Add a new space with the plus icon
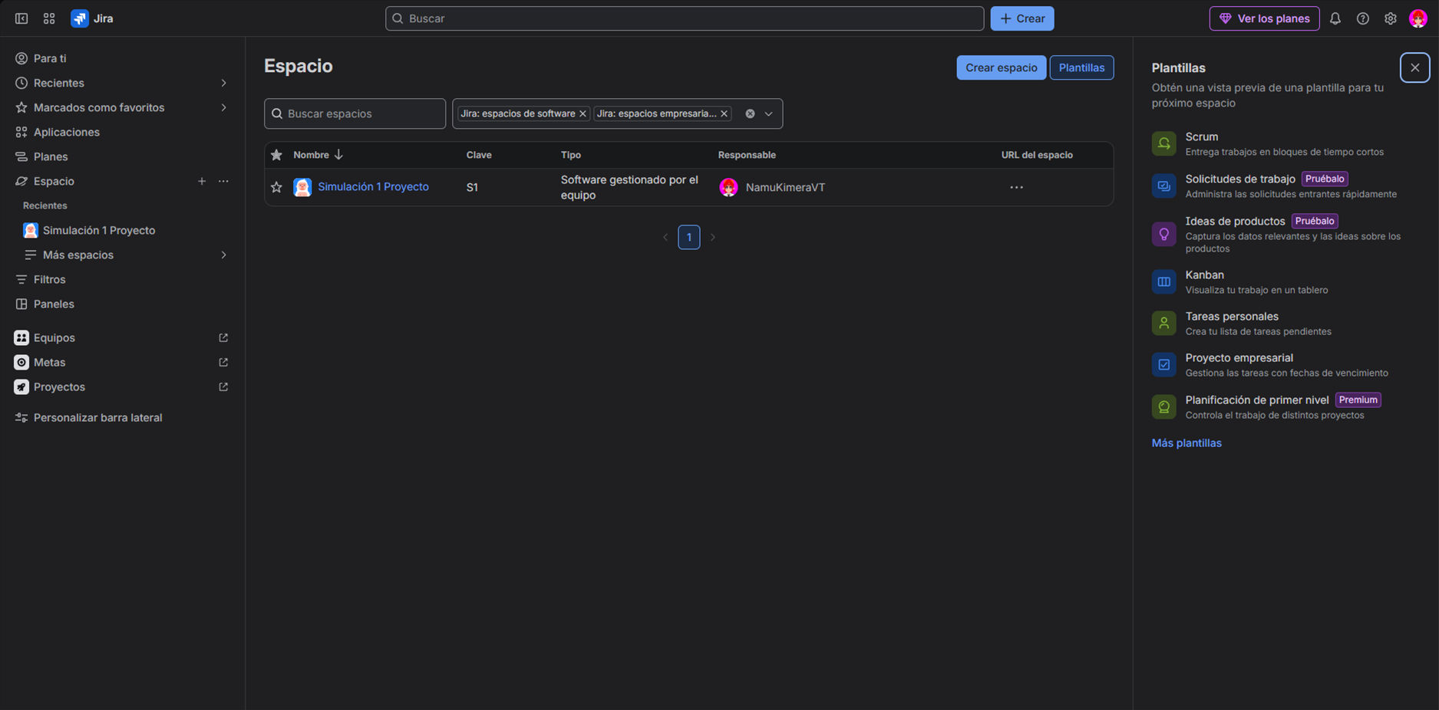This screenshot has width=1439, height=710. point(202,181)
